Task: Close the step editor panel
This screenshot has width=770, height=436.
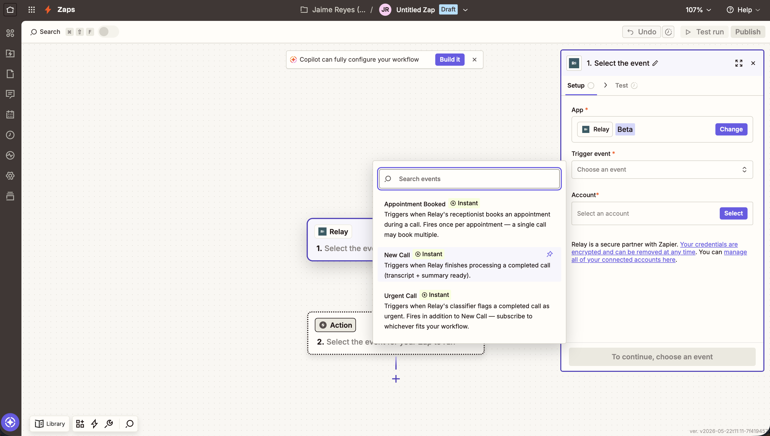Action: 753,63
